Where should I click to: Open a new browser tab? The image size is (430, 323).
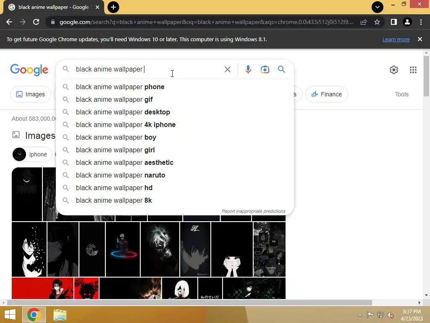(x=113, y=7)
